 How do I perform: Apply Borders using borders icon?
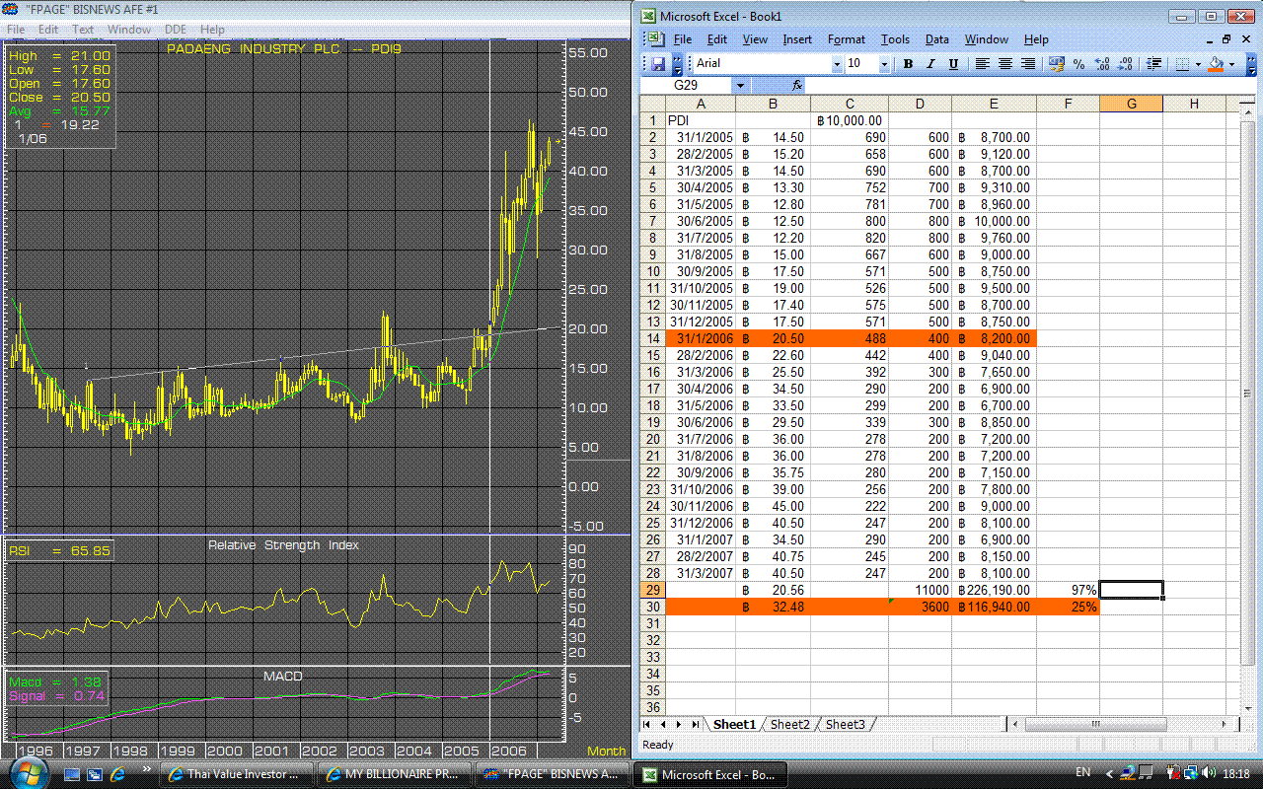(1182, 63)
